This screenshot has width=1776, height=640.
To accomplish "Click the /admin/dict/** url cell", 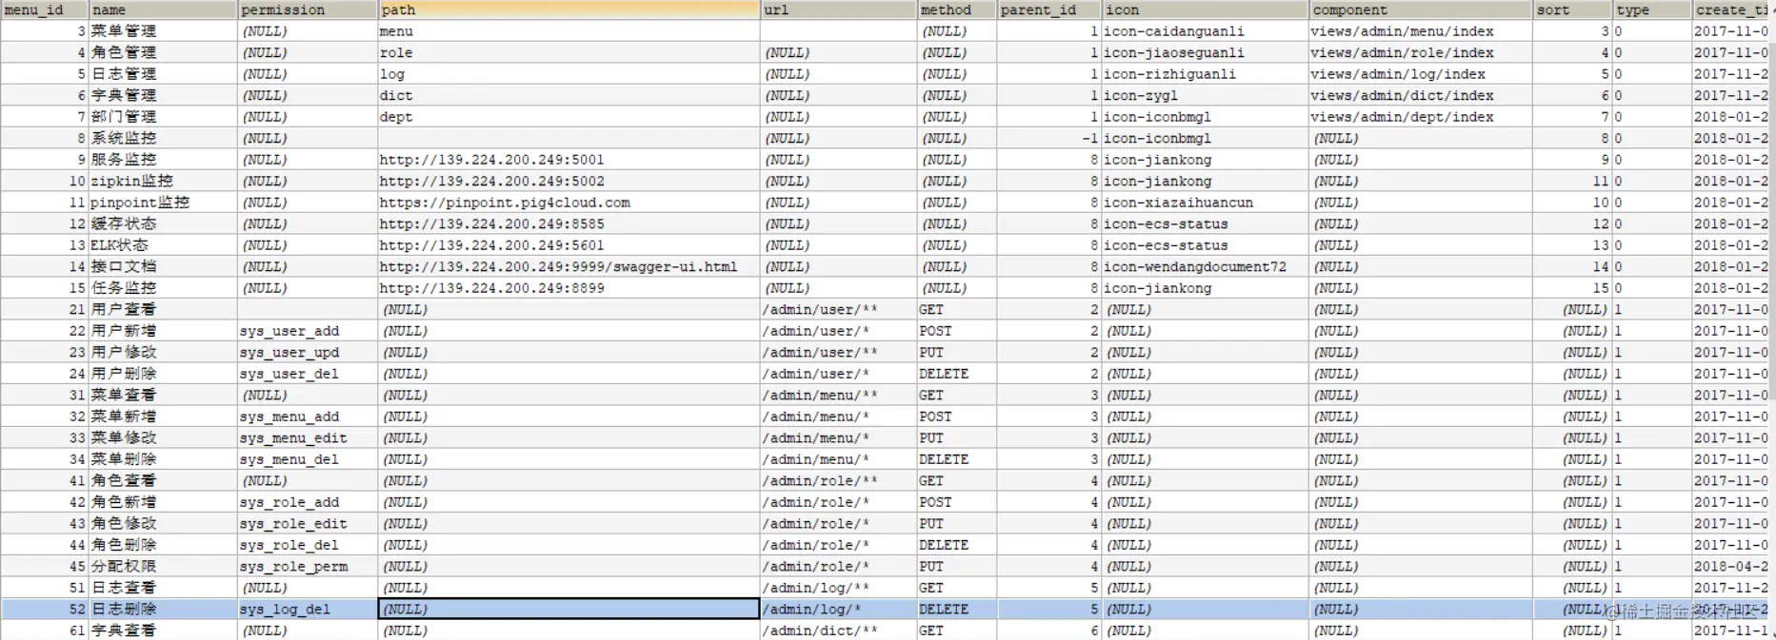I will [x=838, y=630].
